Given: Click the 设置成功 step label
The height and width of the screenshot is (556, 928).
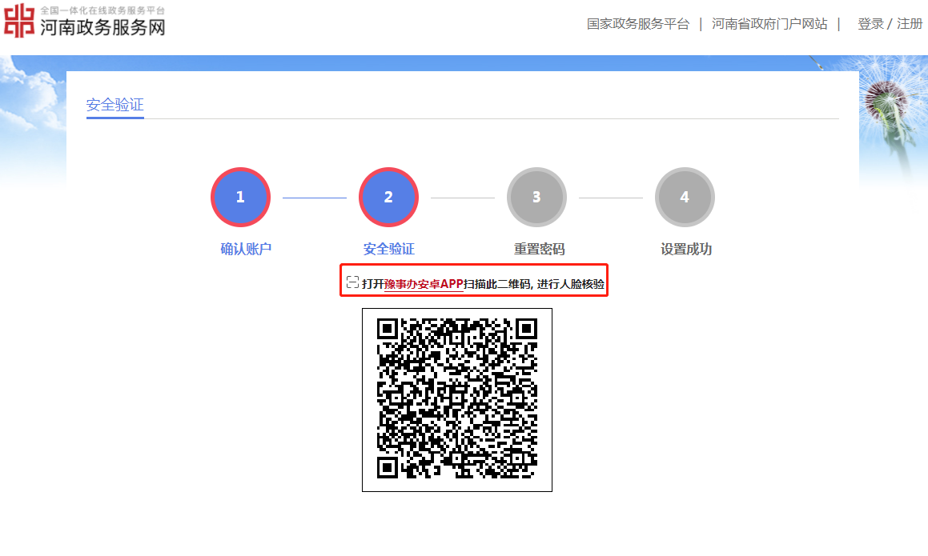Looking at the screenshot, I should [686, 249].
